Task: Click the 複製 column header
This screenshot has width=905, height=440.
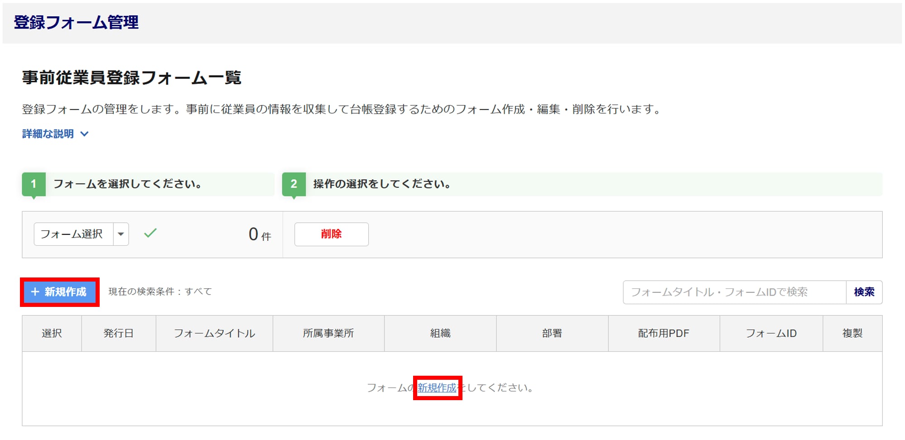Action: click(852, 334)
